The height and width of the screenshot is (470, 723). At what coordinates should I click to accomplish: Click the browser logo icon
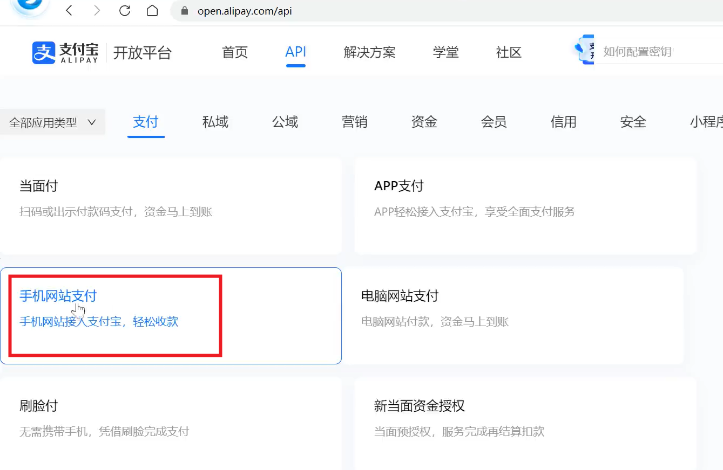30,8
